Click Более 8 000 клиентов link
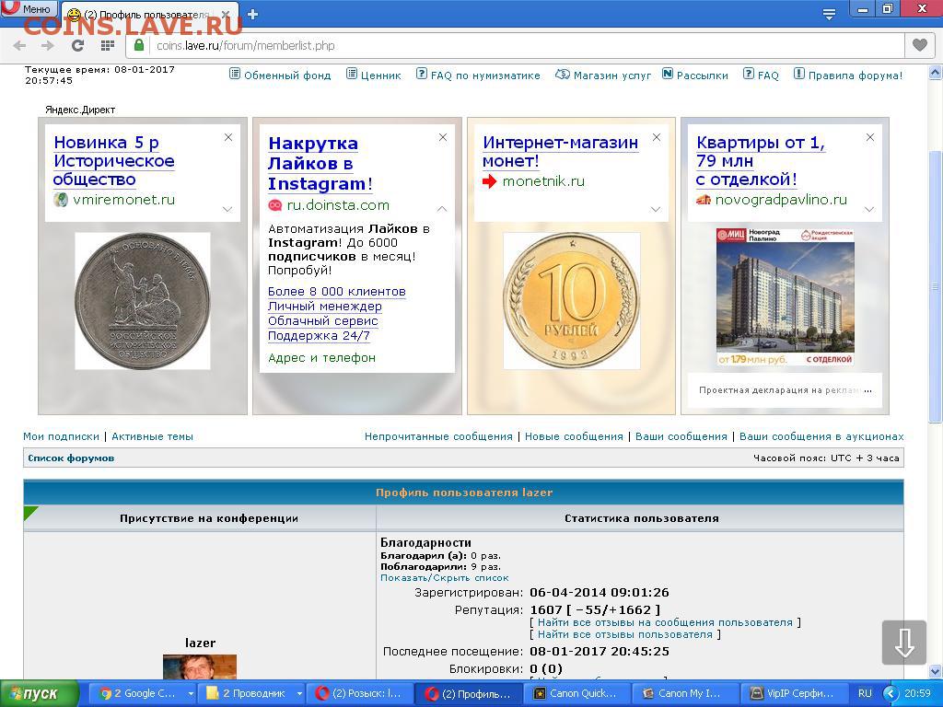Image resolution: width=943 pixels, height=707 pixels. 337,292
